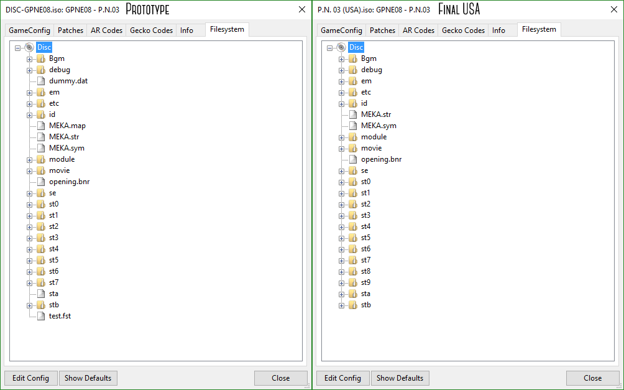Click the test.fst file icon in Prototype window
The height and width of the screenshot is (390, 624).
click(41, 316)
